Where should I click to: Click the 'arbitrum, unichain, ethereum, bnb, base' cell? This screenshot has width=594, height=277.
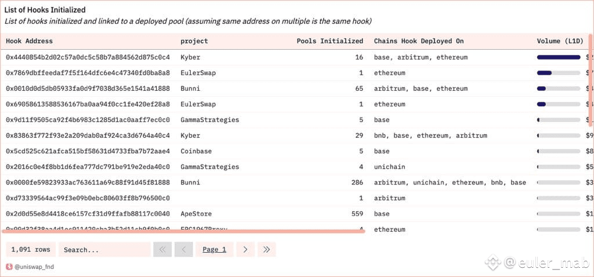click(x=450, y=183)
